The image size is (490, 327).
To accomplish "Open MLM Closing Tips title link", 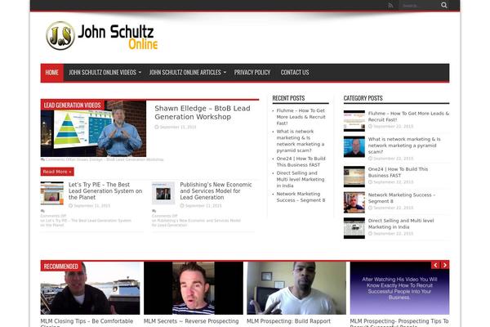I will click(87, 322).
